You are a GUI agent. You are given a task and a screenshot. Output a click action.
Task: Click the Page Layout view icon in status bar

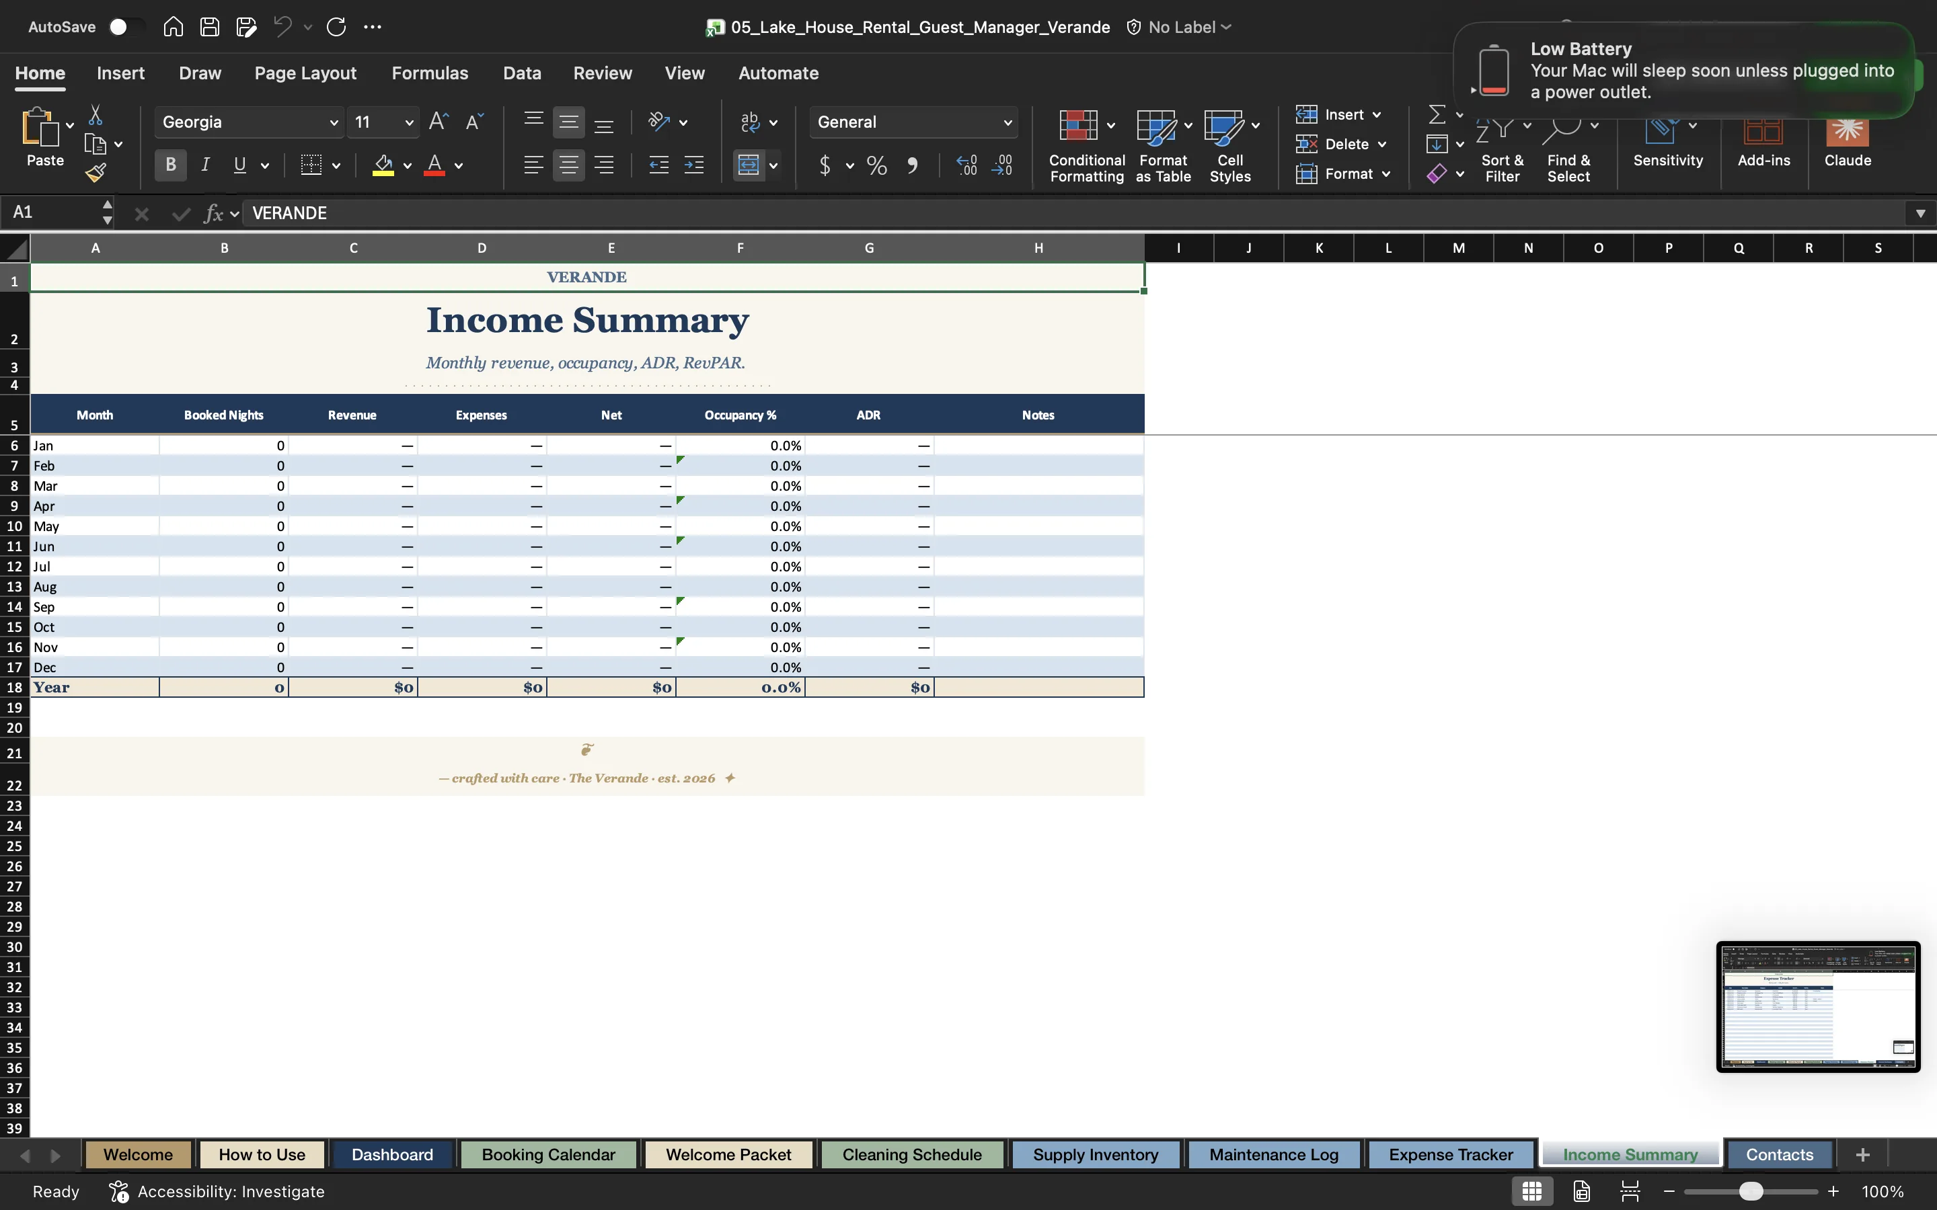1582,1191
